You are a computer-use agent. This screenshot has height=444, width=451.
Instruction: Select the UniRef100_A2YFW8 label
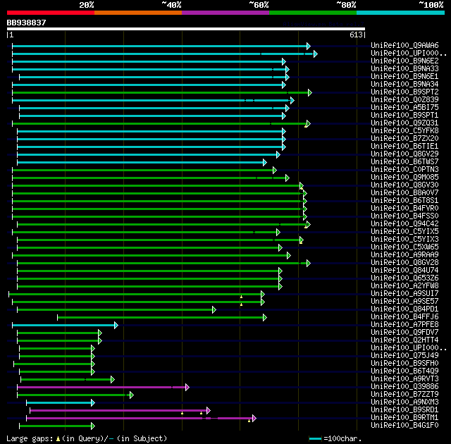[404, 286]
